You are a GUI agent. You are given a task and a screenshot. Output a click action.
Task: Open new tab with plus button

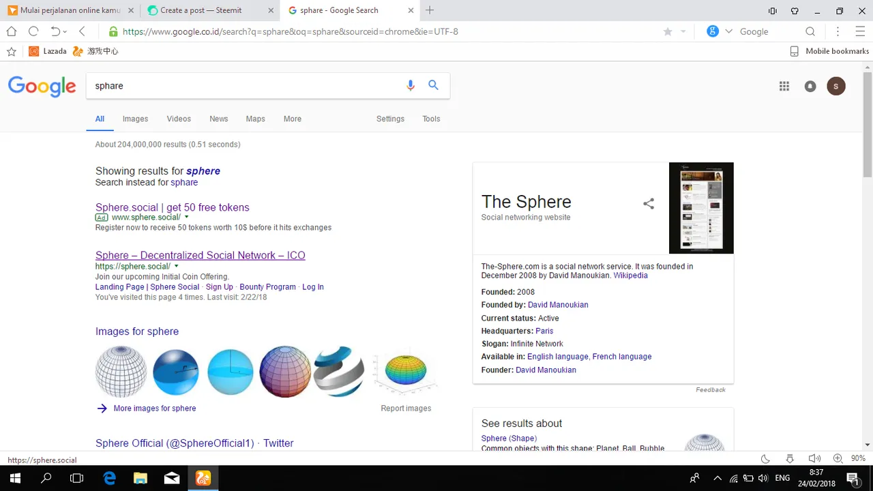430,10
